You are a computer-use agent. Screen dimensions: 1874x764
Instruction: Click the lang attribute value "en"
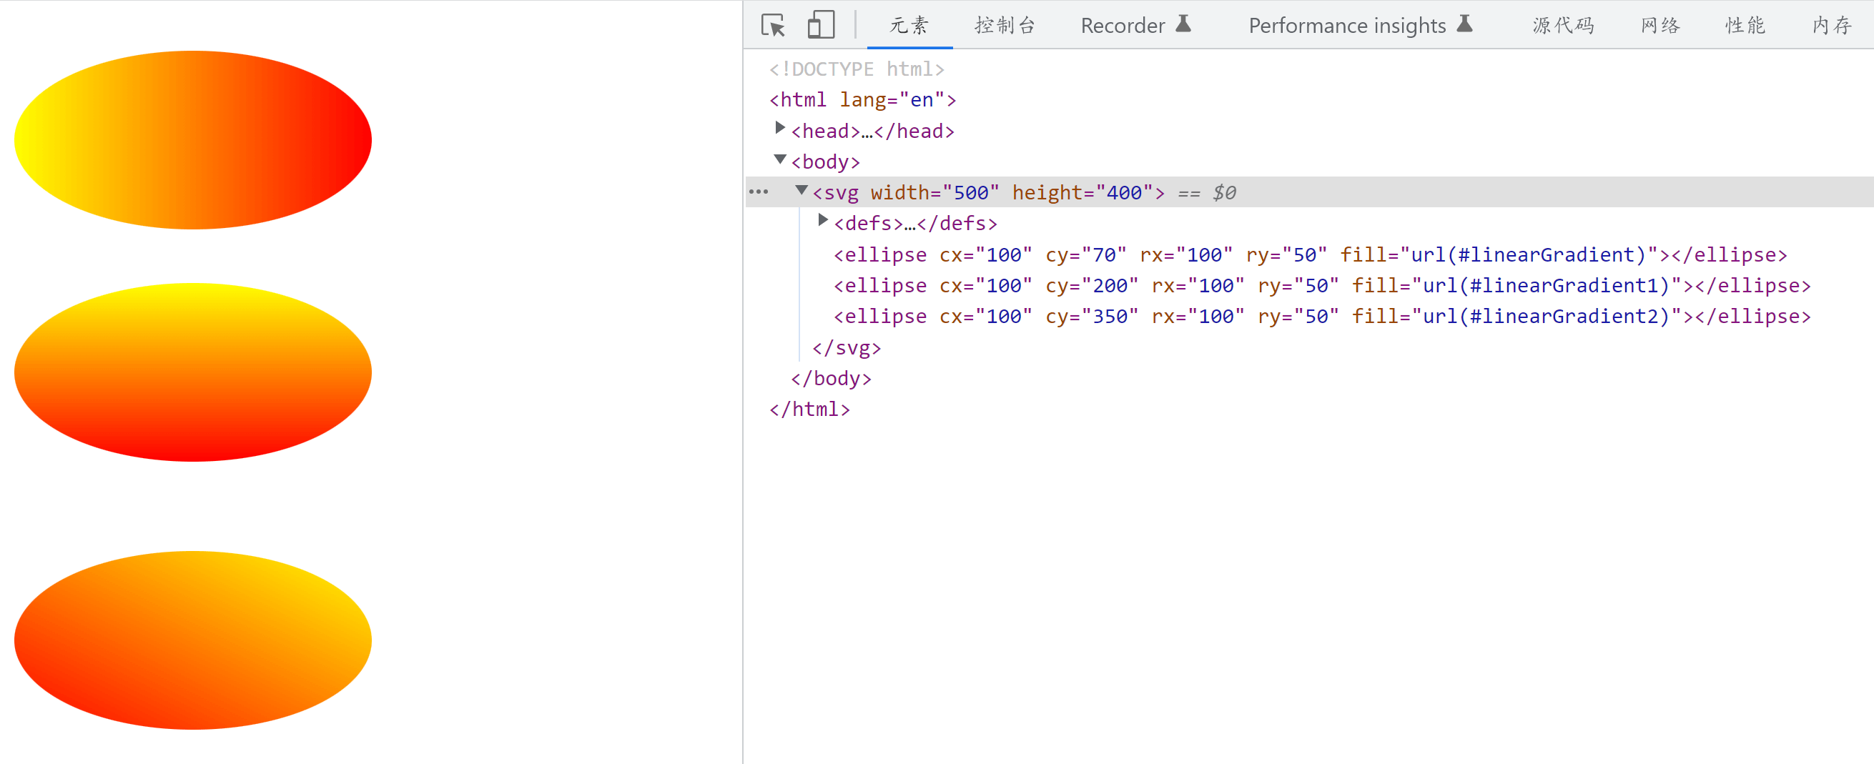(x=922, y=99)
